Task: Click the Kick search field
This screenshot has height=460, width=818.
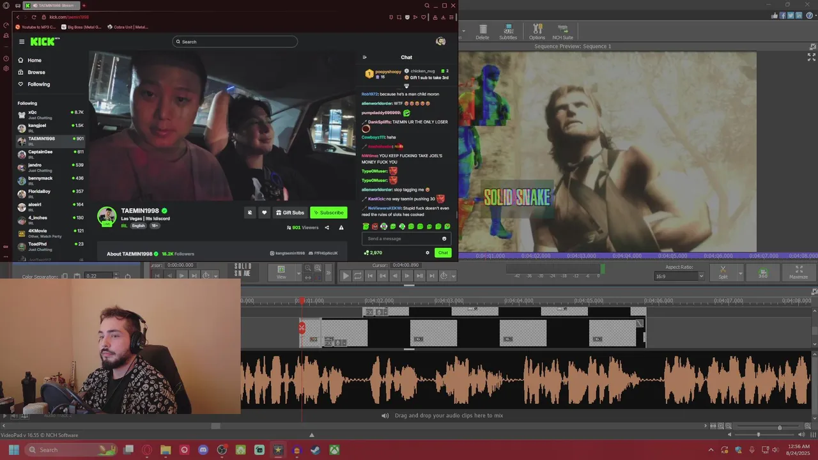Action: pyautogui.click(x=235, y=42)
